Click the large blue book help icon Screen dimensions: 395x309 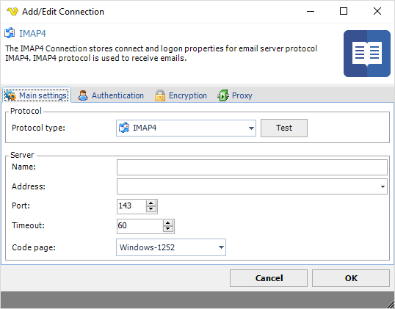367,54
